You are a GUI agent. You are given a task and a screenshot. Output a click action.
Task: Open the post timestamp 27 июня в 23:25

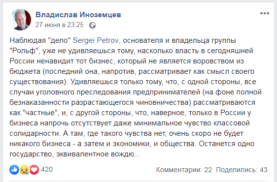pyautogui.click(x=59, y=25)
